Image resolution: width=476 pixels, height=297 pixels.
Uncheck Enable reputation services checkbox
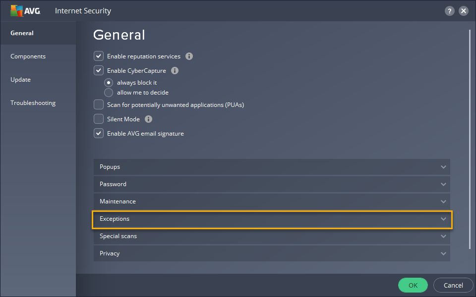tap(99, 56)
